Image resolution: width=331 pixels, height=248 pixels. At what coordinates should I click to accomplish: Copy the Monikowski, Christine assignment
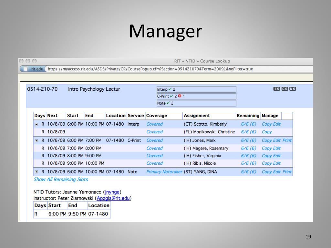point(267,132)
